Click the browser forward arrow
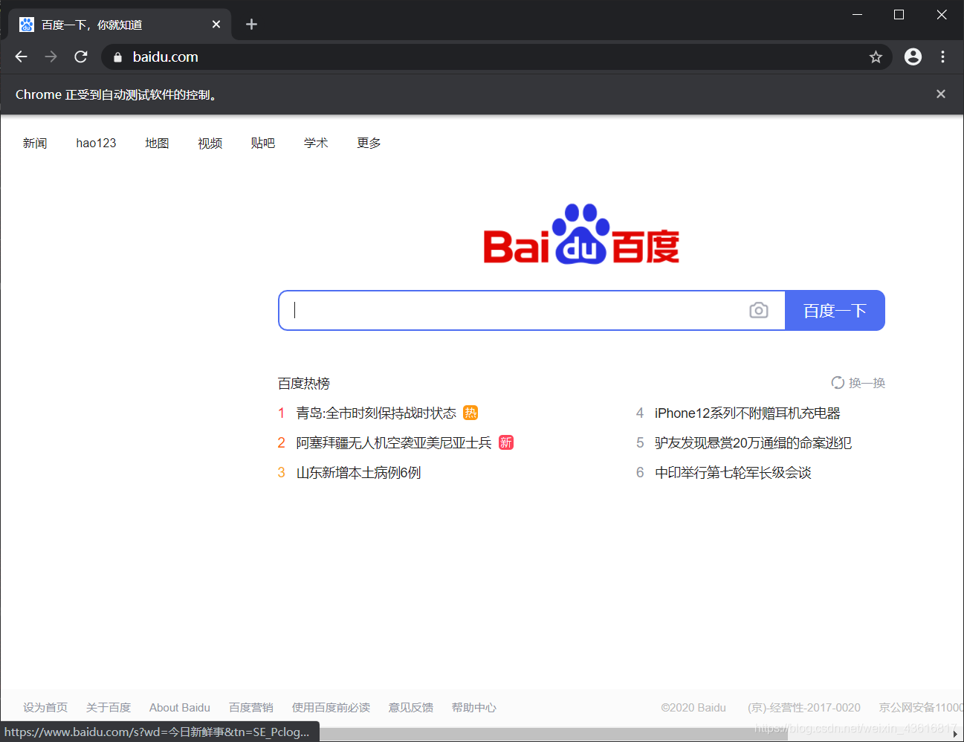The image size is (964, 742). [x=51, y=57]
